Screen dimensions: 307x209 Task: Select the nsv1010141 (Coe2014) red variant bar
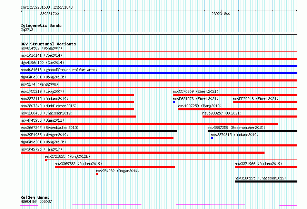[159, 59]
